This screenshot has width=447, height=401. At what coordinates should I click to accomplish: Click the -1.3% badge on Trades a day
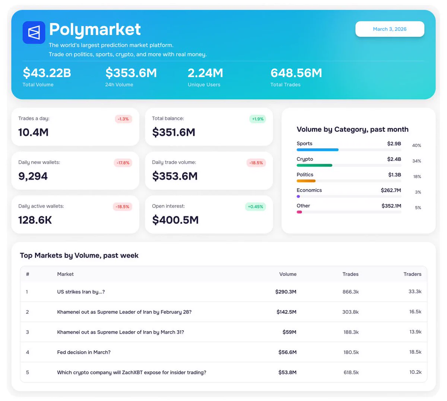click(123, 119)
